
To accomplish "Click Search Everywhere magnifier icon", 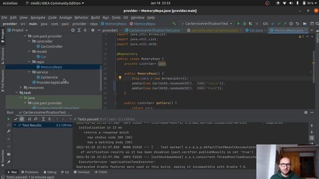I will (317, 24).
